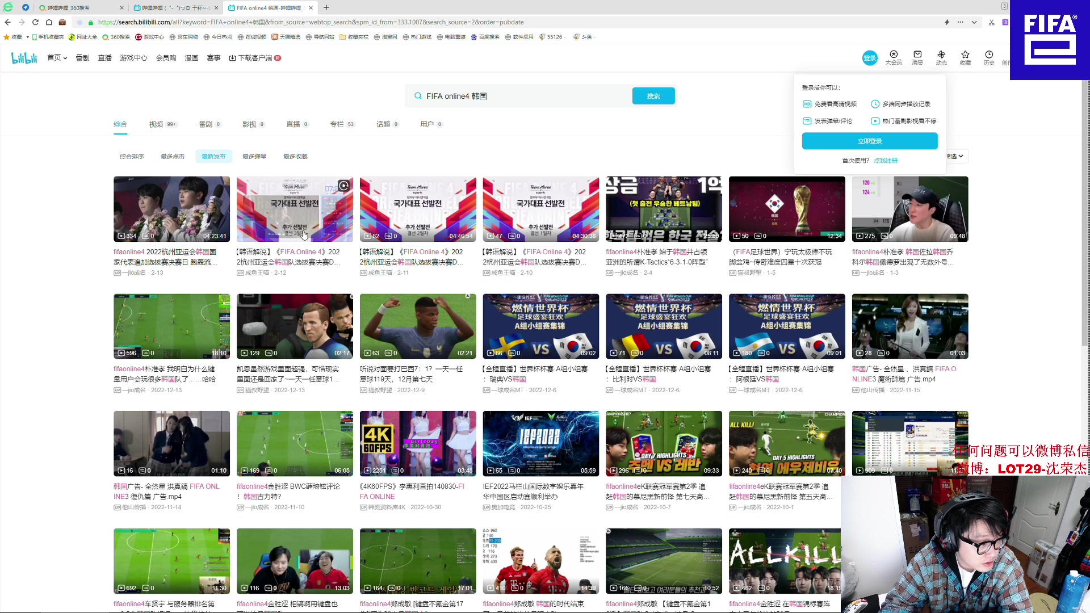Screen dimensions: 1090x613
Task: Open a new browser tab with plus
Action: pos(326,7)
